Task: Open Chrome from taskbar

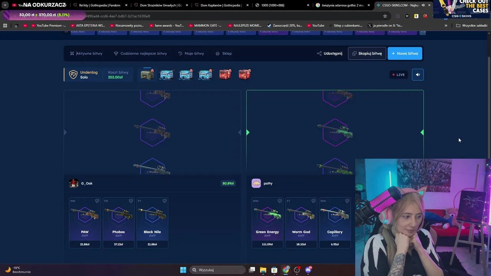Action: (286, 270)
